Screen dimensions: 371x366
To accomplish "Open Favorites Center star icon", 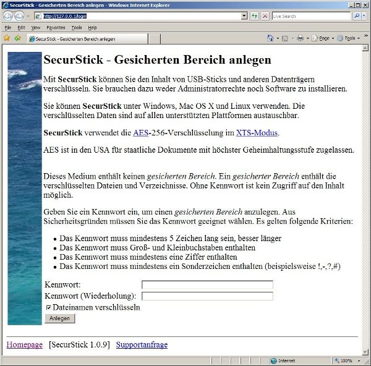I will (7, 38).
